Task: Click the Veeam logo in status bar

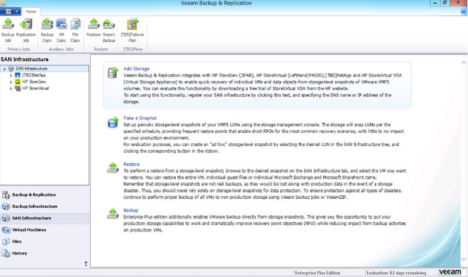Action: click(x=450, y=272)
